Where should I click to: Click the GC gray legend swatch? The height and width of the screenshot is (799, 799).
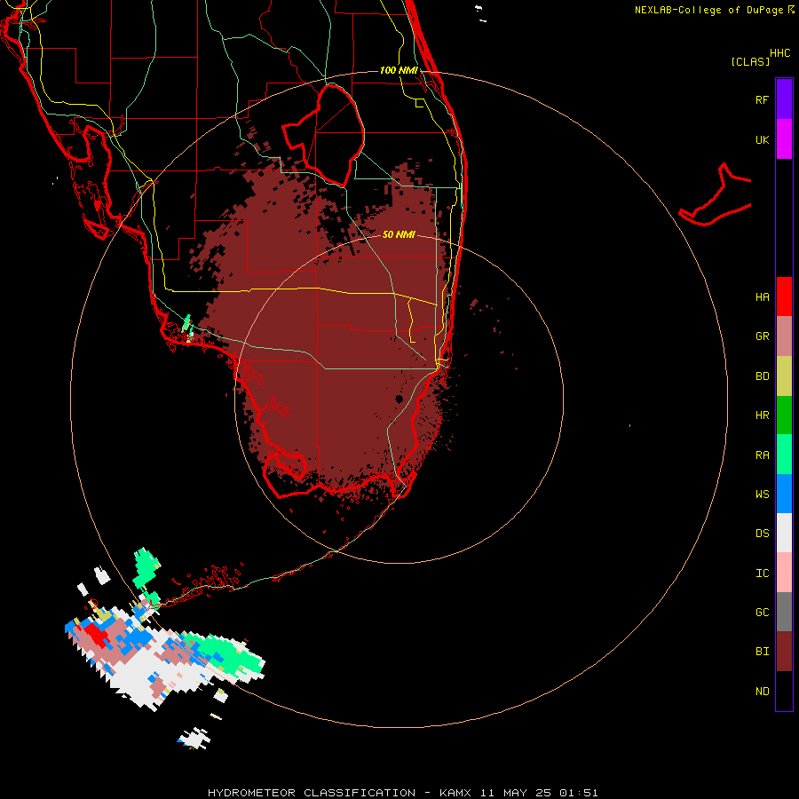click(x=784, y=612)
